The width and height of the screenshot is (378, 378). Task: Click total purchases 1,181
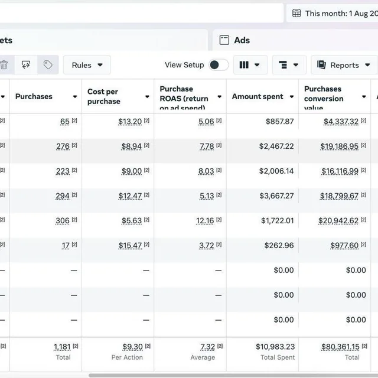[62, 347]
